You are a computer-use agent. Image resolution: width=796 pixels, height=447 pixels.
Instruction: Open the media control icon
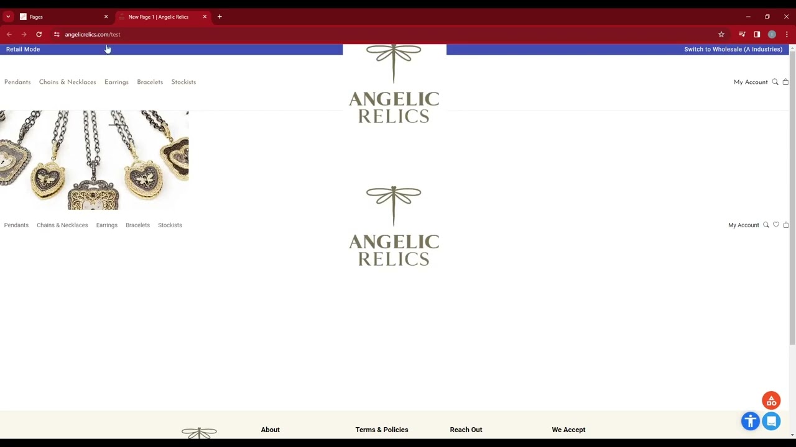point(742,34)
